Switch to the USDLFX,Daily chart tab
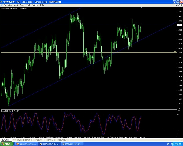The image size is (183, 146). pos(63,140)
